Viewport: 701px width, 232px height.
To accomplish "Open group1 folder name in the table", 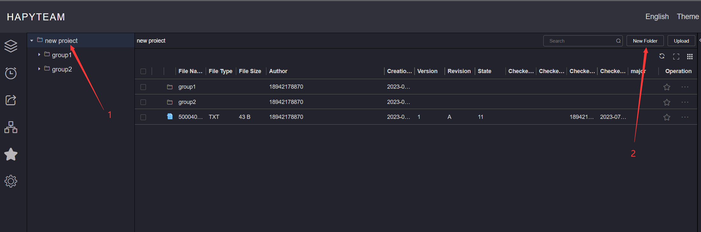I will (187, 87).
